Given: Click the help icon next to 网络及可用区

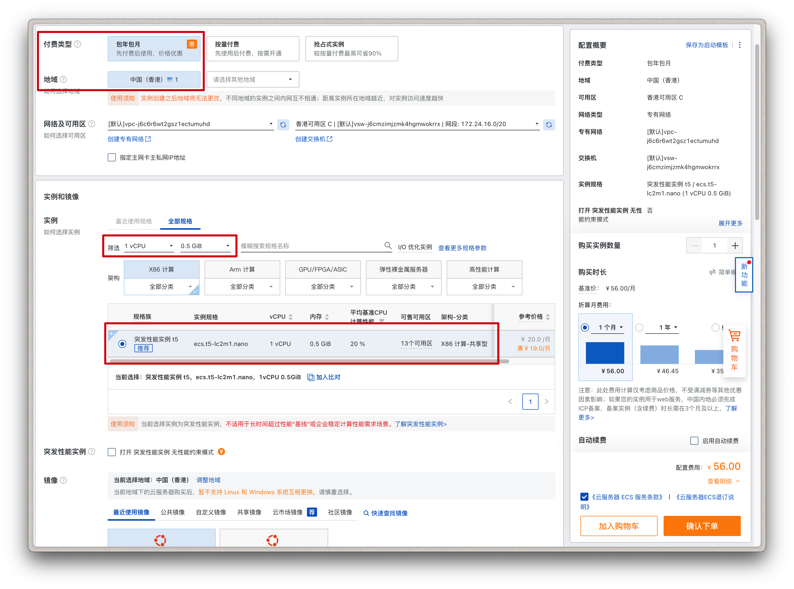Looking at the screenshot, I should pyautogui.click(x=92, y=124).
